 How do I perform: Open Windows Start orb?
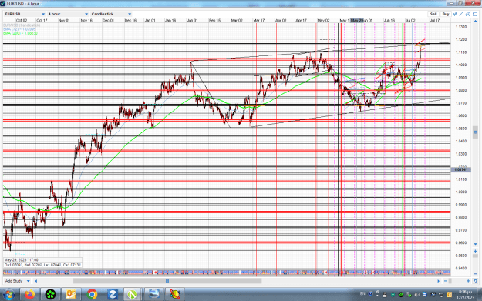click(8, 295)
